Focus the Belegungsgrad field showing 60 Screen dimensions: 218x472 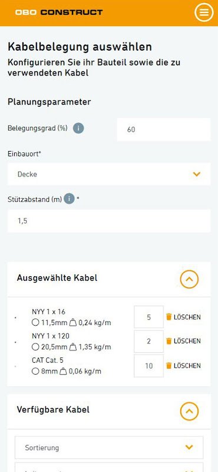[164, 129]
